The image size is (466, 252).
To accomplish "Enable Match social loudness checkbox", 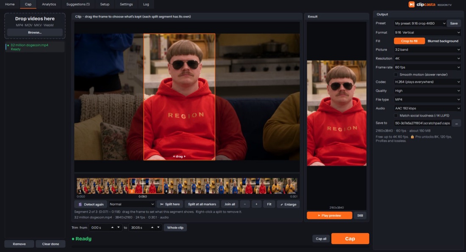I will tap(396, 115).
